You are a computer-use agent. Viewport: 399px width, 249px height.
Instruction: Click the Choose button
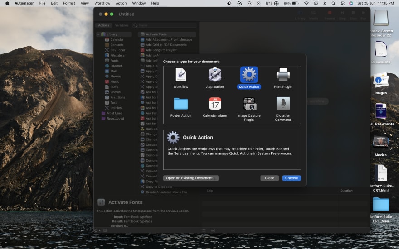click(292, 178)
